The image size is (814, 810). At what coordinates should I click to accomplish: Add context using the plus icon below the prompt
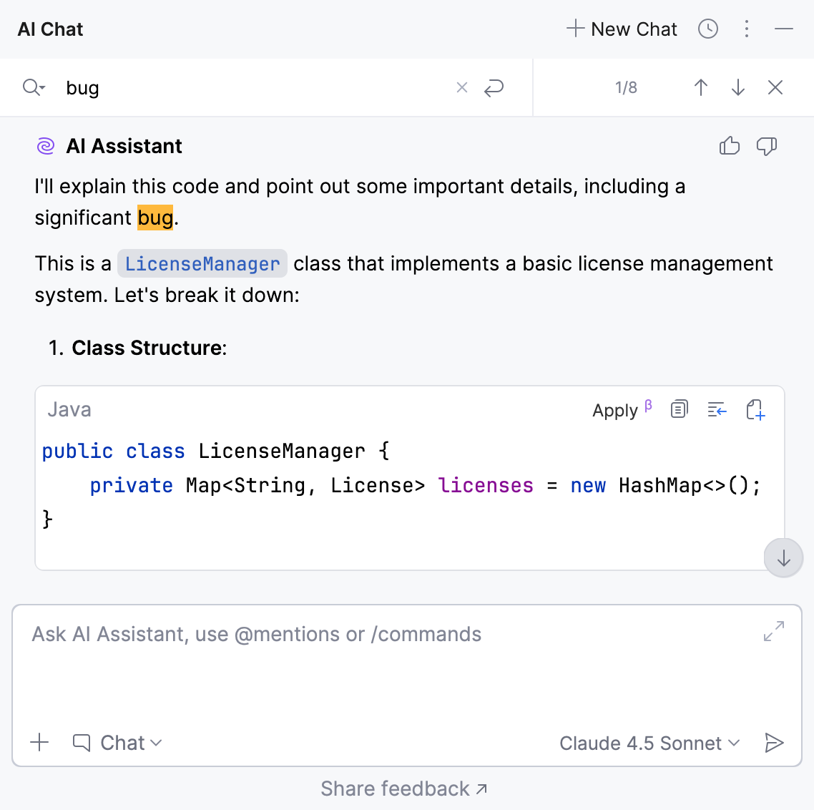39,743
